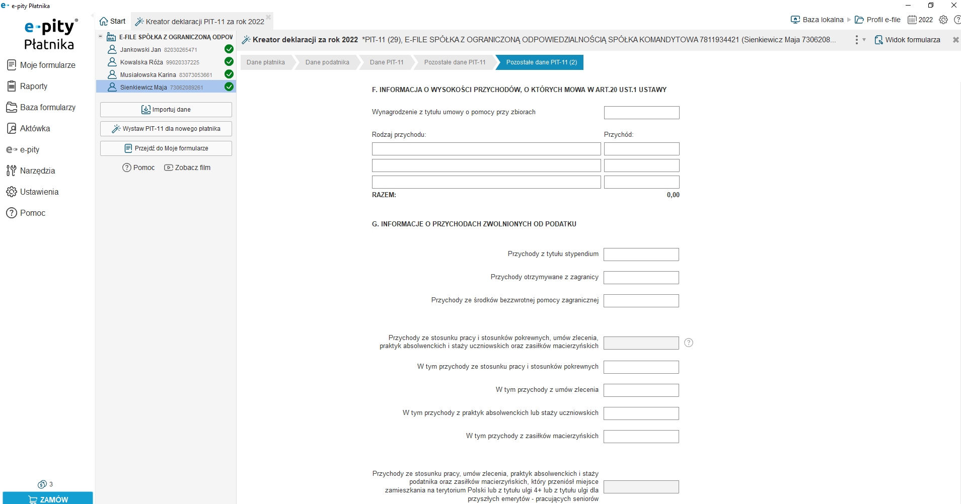Click help icon next to stosunku pracy field
The image size is (961, 504).
coord(689,343)
